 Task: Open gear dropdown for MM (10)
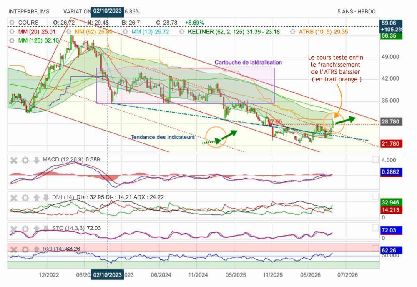click(x=125, y=32)
